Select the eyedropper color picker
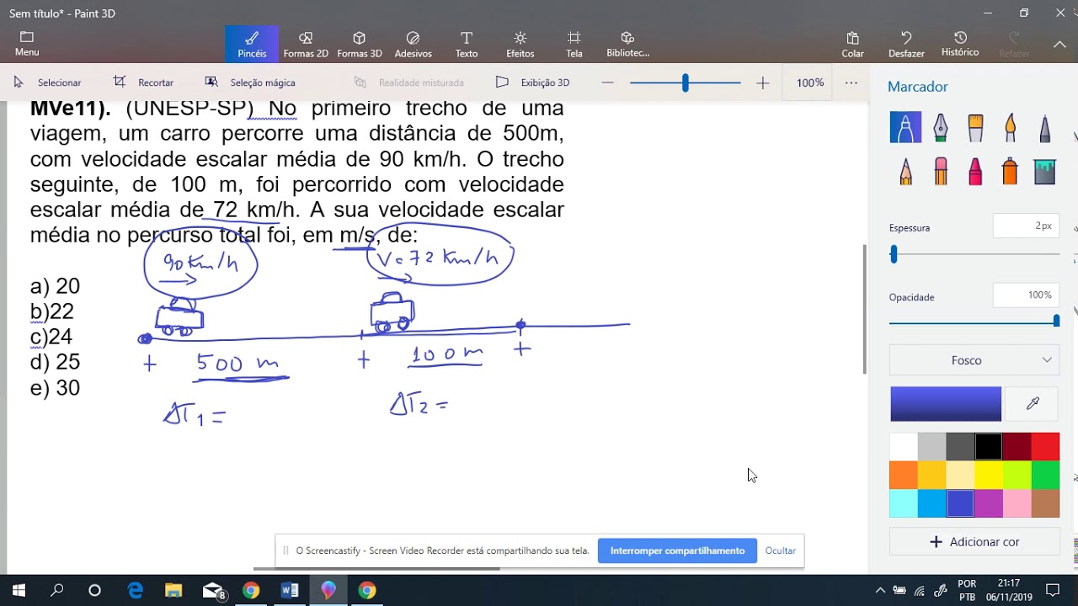Viewport: 1078px width, 606px height. [1033, 404]
